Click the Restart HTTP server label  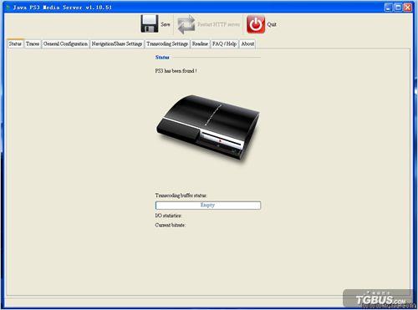[x=218, y=24]
